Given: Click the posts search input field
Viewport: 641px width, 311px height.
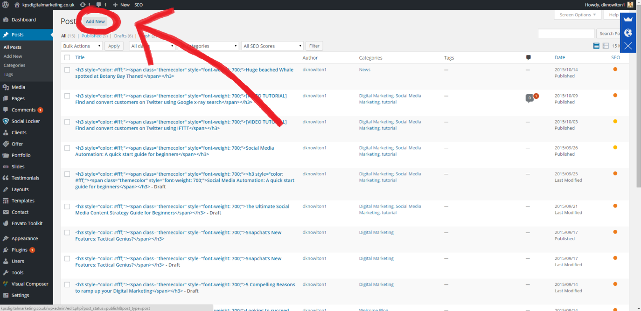Looking at the screenshot, I should (566, 34).
